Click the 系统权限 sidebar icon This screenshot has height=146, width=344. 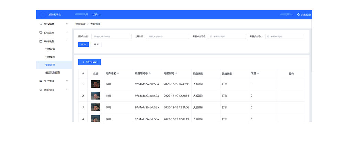pyautogui.click(x=41, y=90)
